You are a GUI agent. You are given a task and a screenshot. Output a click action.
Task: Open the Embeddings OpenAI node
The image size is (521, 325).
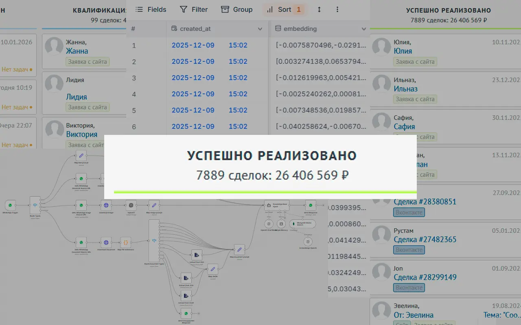click(308, 241)
